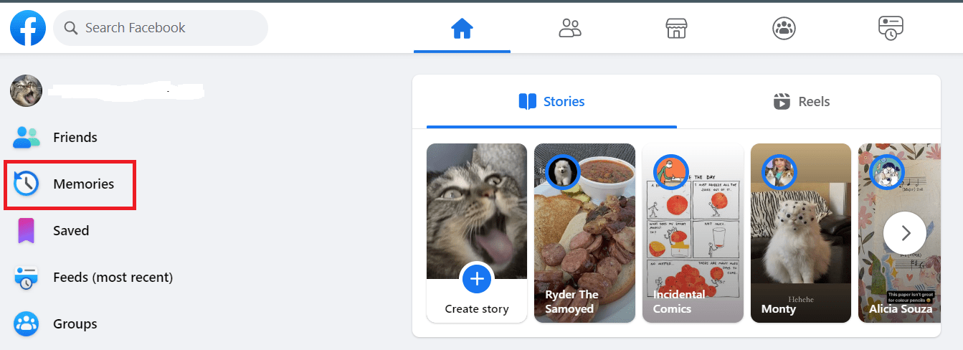
Task: Click Ryder The Samoyed's dog avatar
Action: pyautogui.click(x=562, y=172)
